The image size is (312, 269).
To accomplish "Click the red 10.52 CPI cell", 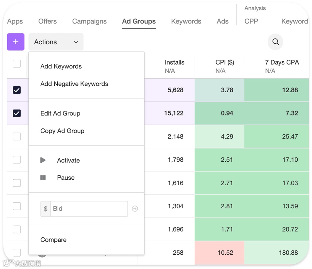I will 225,253.
